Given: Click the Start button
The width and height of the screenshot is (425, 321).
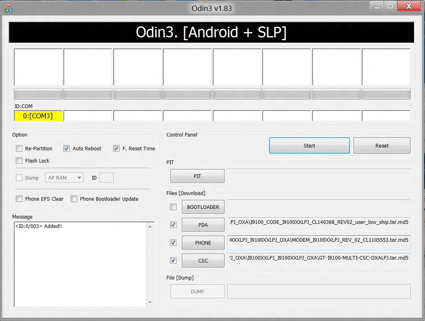Looking at the screenshot, I should coord(309,146).
